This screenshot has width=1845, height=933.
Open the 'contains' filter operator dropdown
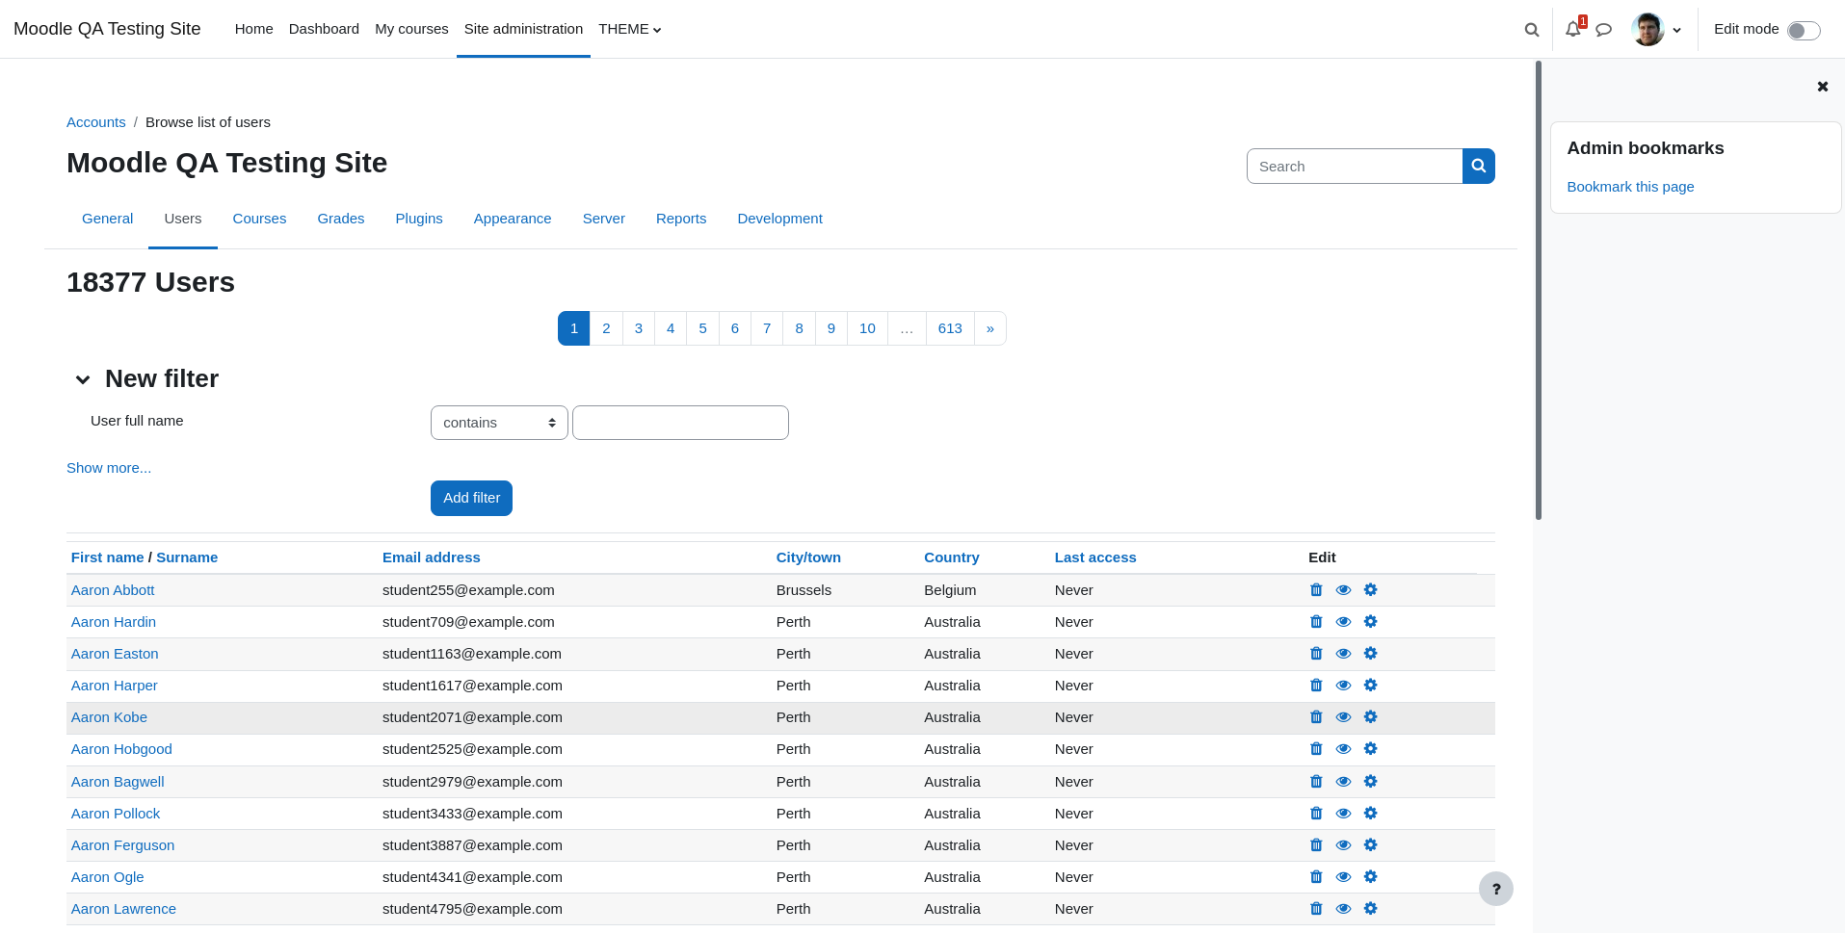499,423
